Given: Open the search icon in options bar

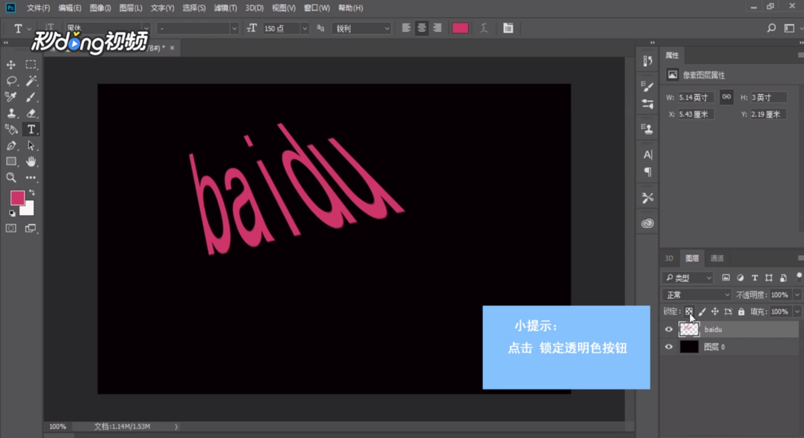Looking at the screenshot, I should coord(771,28).
